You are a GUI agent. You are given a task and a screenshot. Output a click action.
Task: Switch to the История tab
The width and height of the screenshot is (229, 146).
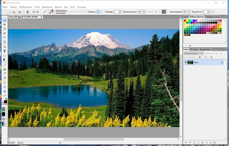point(194,49)
